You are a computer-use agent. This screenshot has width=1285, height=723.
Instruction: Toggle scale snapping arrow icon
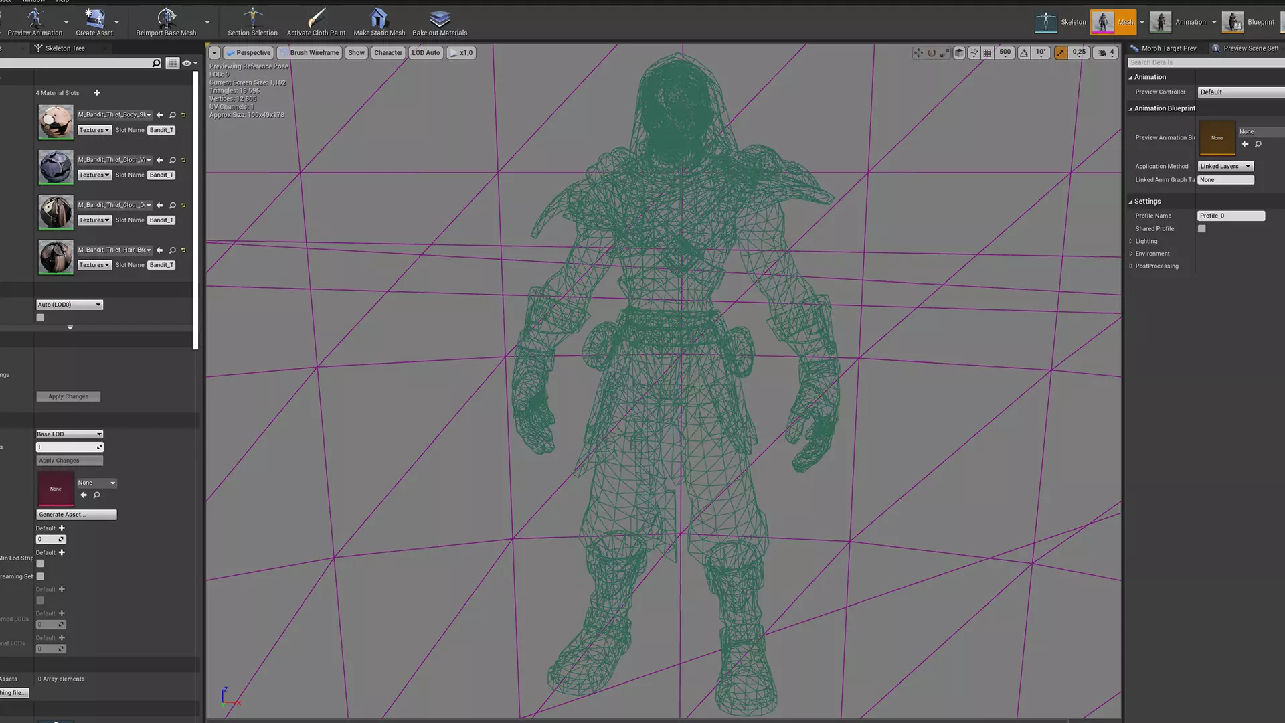point(1061,52)
